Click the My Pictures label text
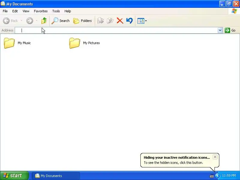The image size is (240, 180). [x=91, y=43]
